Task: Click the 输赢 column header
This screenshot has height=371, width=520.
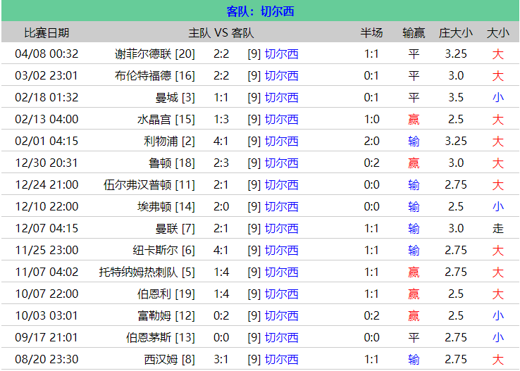Action: click(414, 32)
